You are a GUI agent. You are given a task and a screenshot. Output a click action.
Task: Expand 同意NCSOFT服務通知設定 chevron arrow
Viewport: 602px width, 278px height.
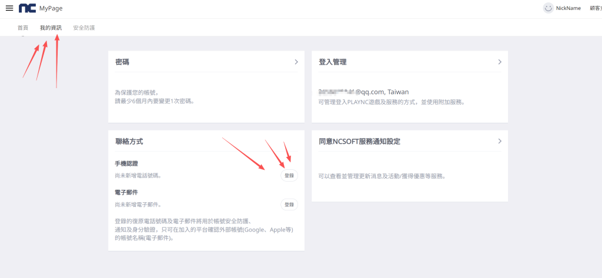pyautogui.click(x=500, y=141)
